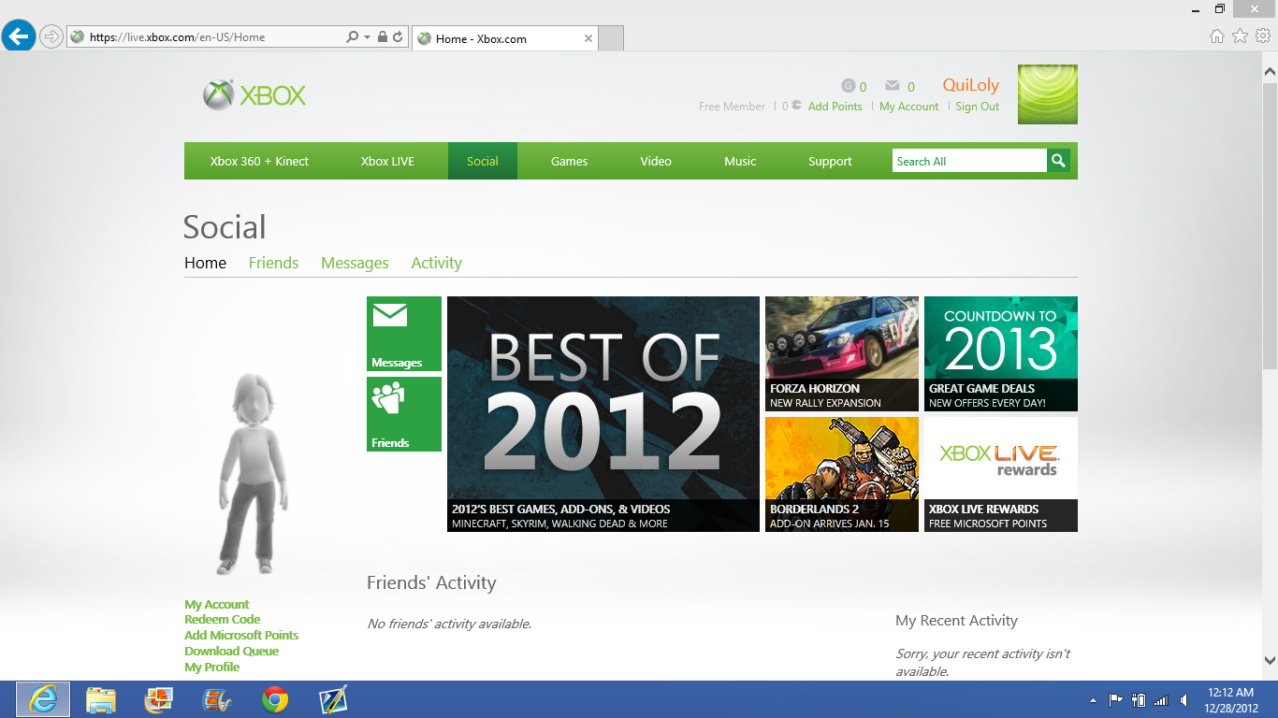Show hidden system tray icons

(1093, 700)
